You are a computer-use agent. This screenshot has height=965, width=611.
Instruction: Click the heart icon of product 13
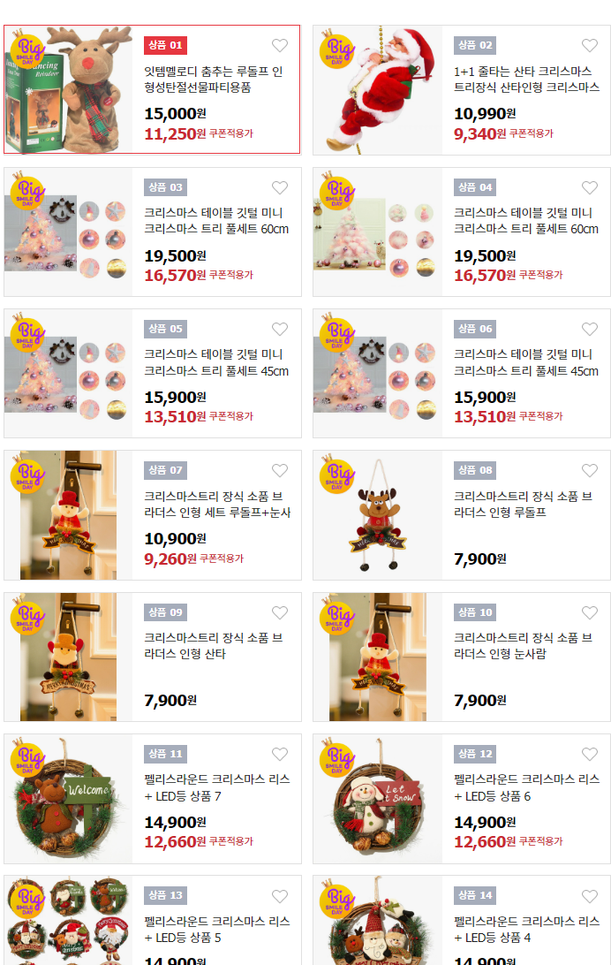point(280,897)
